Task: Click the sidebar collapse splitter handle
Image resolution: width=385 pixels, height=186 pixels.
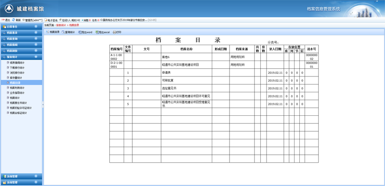Action: point(43,104)
